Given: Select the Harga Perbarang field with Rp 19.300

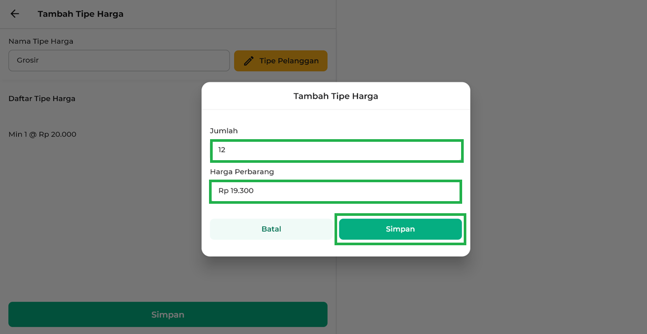Looking at the screenshot, I should click(336, 191).
